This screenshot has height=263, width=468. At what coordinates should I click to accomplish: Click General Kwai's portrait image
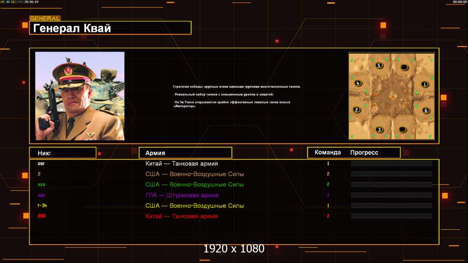80,96
